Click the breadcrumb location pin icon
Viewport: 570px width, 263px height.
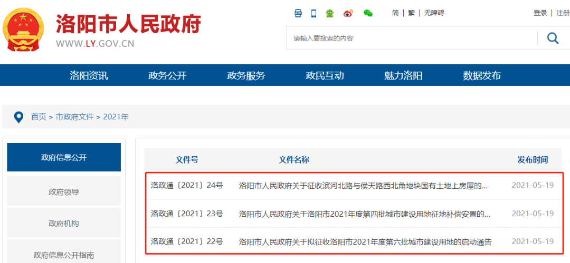(18, 117)
